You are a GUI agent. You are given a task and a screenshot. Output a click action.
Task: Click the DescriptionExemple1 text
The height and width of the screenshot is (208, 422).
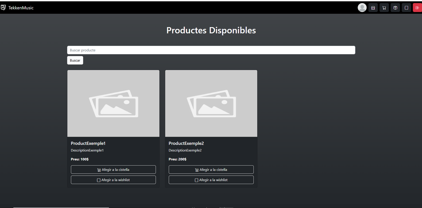pyautogui.click(x=87, y=150)
